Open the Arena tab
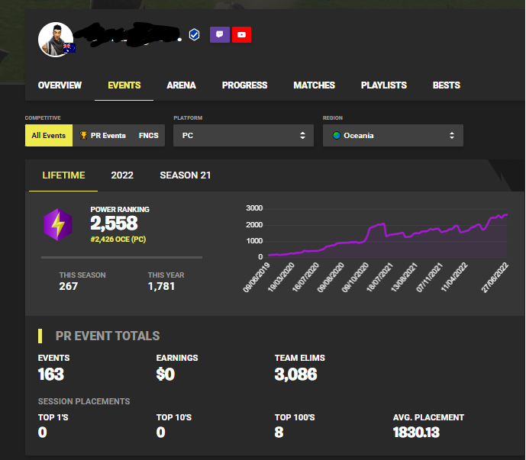526x460 pixels. pos(181,85)
